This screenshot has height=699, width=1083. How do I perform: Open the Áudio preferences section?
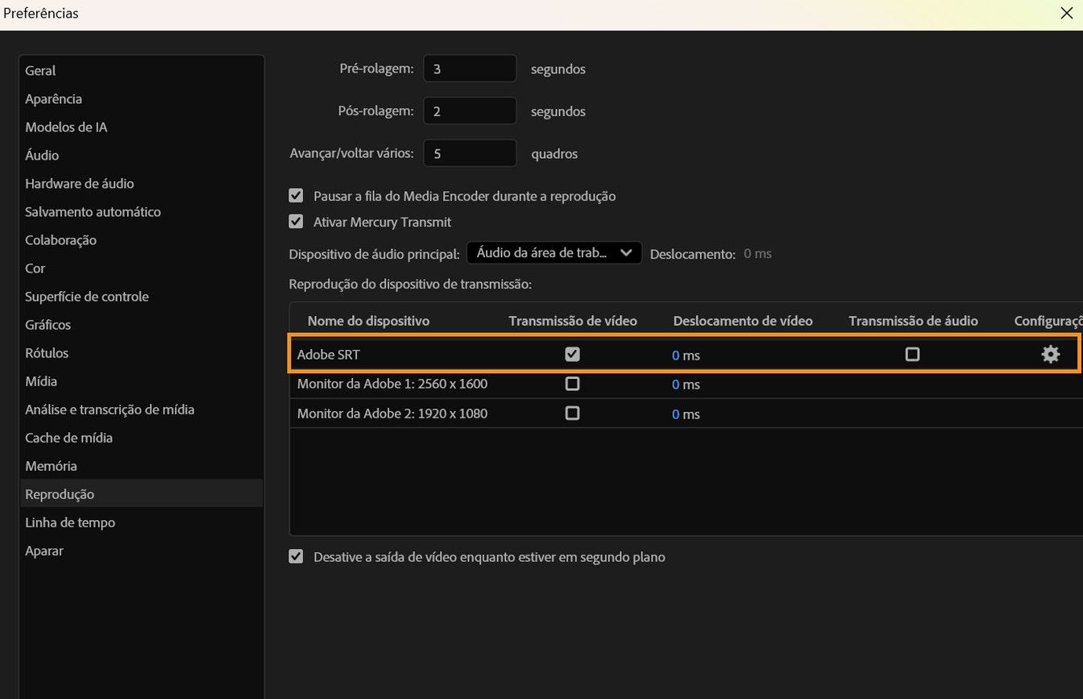pyautogui.click(x=42, y=155)
